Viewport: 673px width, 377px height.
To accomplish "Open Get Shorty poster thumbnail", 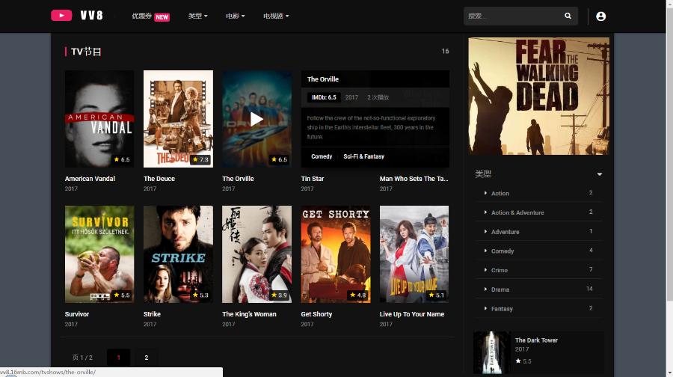I will pyautogui.click(x=336, y=254).
